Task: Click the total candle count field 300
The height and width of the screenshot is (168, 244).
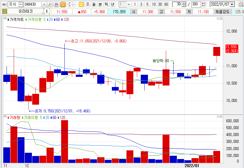Action: [x=196, y=4]
